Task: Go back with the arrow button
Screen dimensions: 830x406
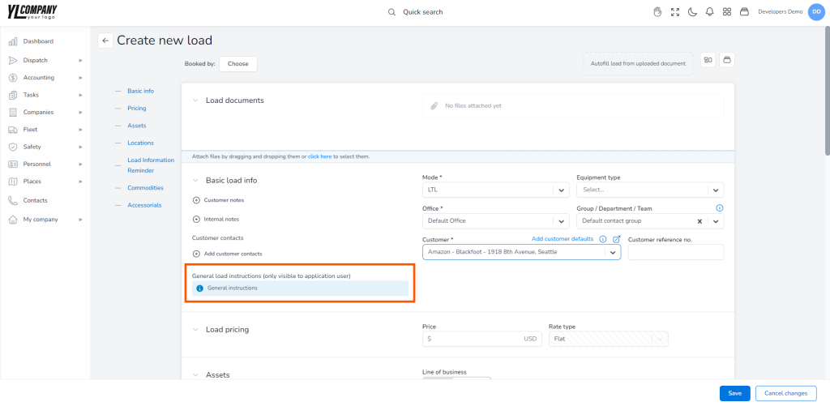Action: click(105, 41)
